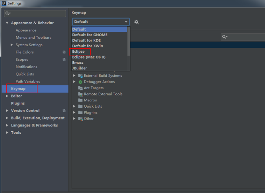Open Notifications settings page

[x=26, y=67]
